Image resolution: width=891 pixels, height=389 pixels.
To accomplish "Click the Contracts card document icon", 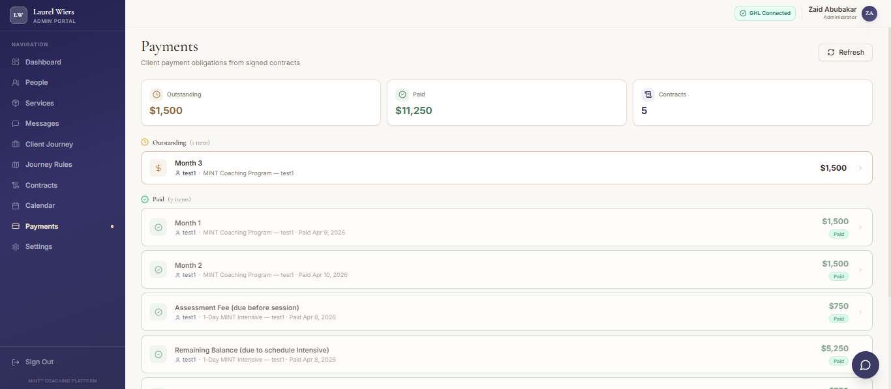I will (648, 94).
